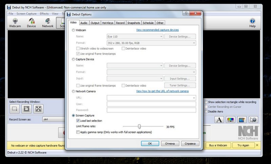Click Tuner Settings button
This screenshot has width=271, height=164.
pyautogui.click(x=180, y=85)
